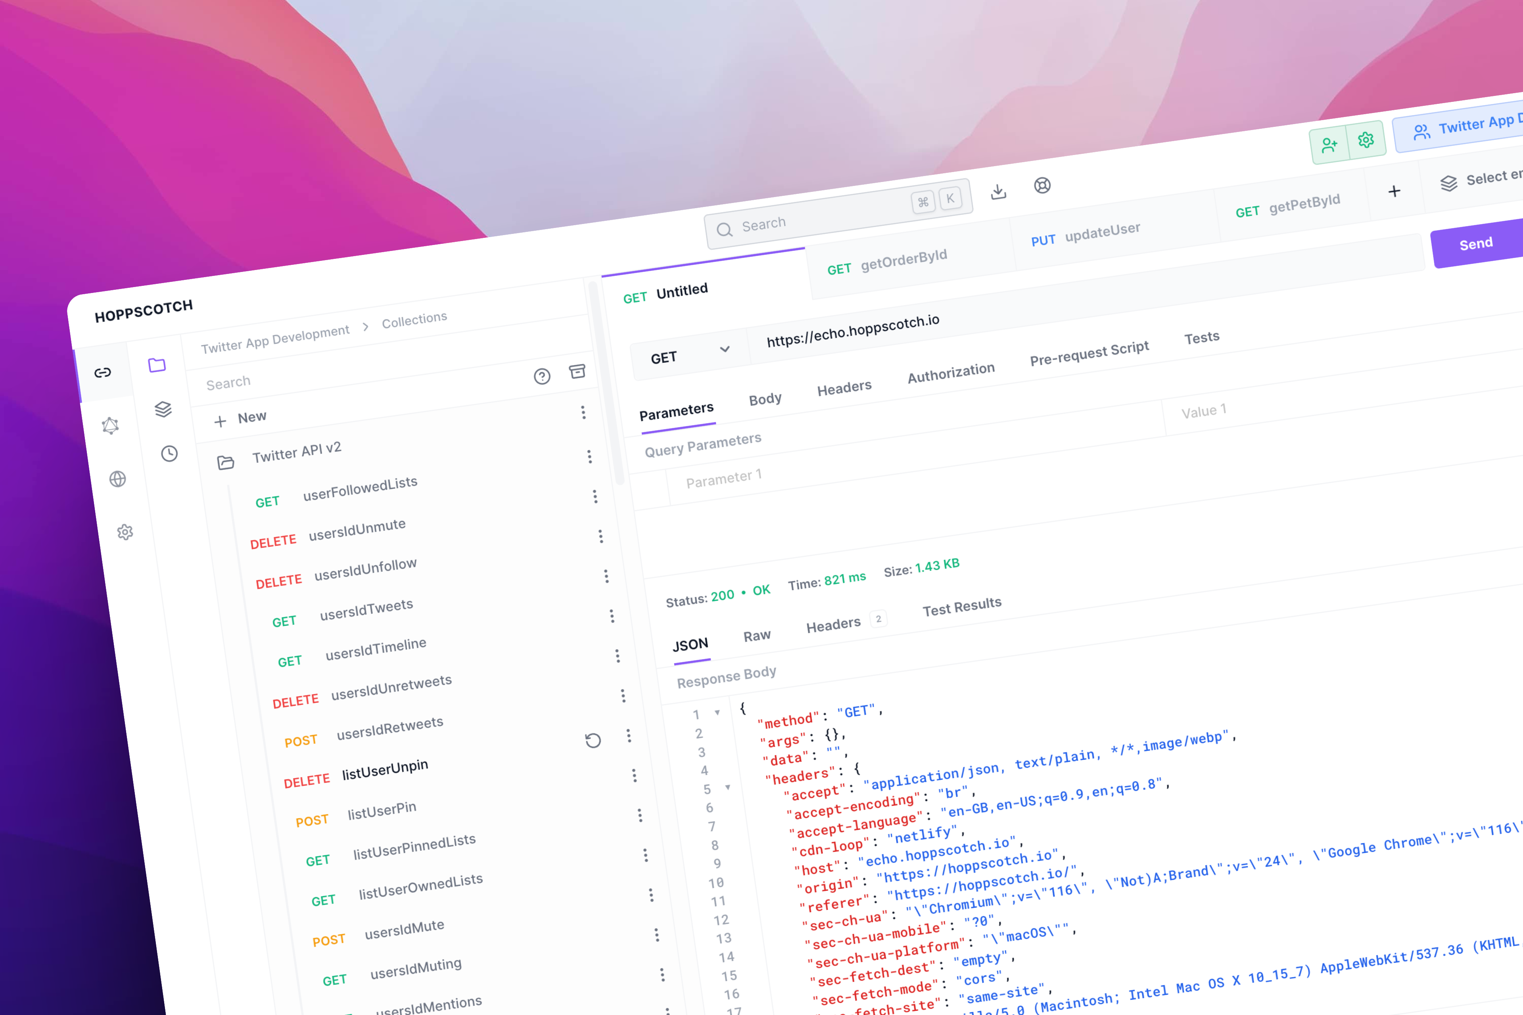
Task: Click the Twitter App Development breadcrumb
Action: point(274,339)
